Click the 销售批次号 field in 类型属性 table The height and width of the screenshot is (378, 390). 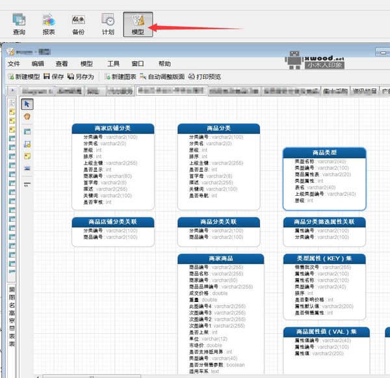click(323, 267)
